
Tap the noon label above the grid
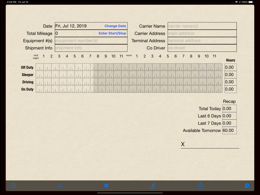click(x=129, y=55)
